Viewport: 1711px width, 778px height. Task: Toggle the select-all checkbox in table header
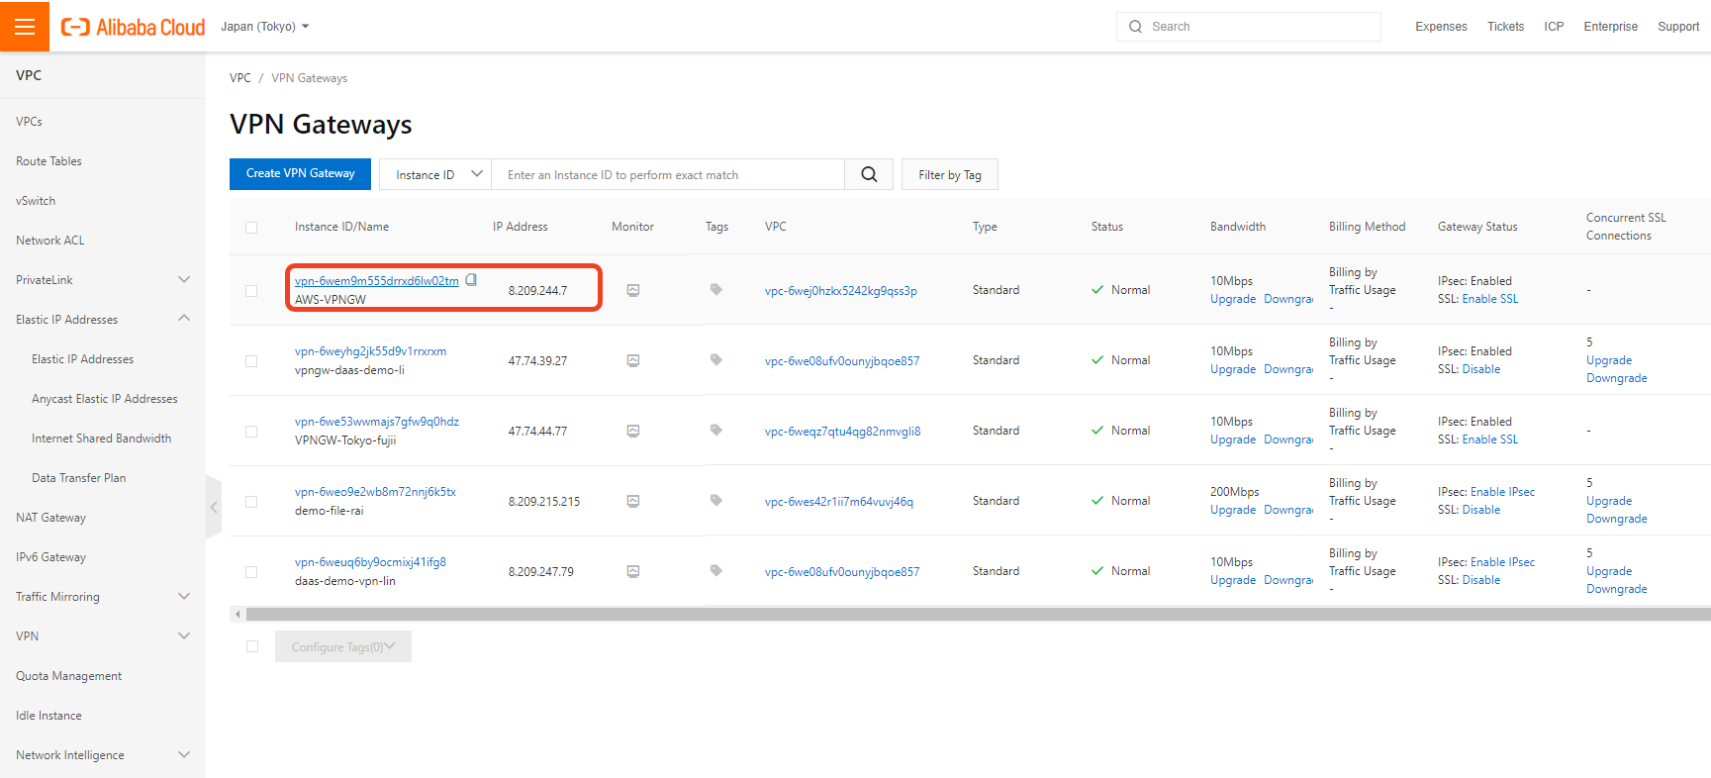coord(251,228)
